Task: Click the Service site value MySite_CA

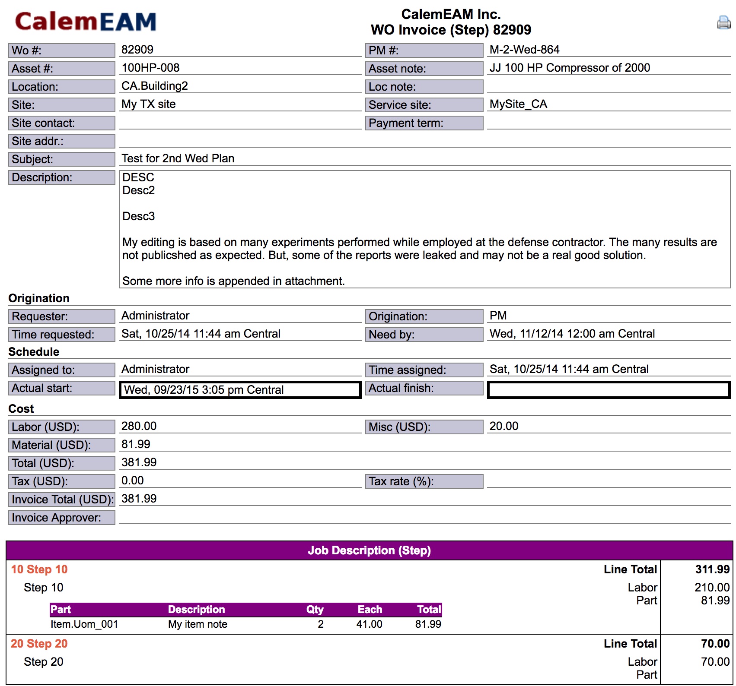Action: coord(518,104)
